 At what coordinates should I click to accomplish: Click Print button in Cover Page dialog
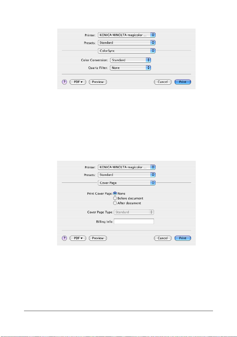tap(183, 238)
